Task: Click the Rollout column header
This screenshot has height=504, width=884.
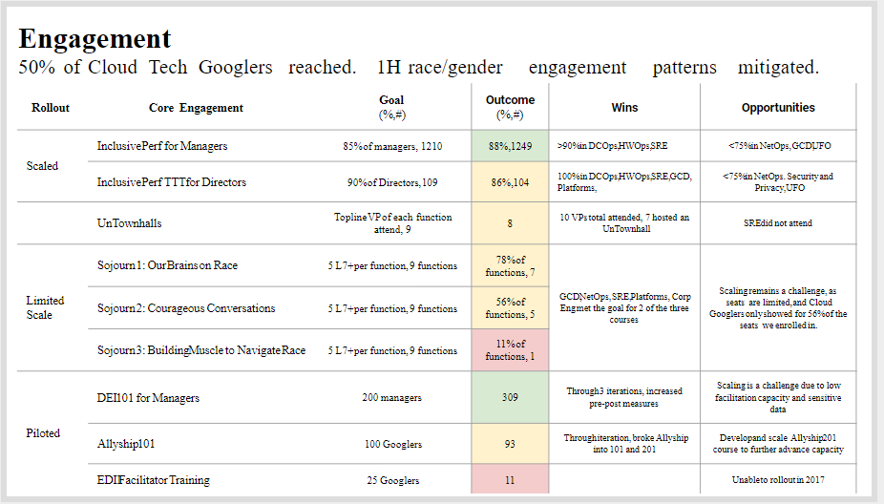Action: coord(51,108)
